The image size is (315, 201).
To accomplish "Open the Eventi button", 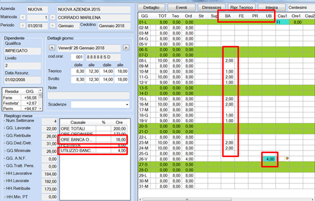I will [181, 8].
